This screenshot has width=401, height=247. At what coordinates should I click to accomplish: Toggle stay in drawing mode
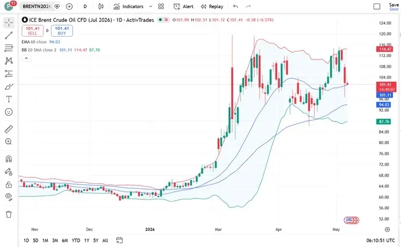pos(9,171)
